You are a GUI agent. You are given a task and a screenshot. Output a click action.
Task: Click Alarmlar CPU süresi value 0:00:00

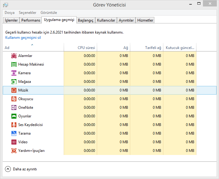coord(89,56)
